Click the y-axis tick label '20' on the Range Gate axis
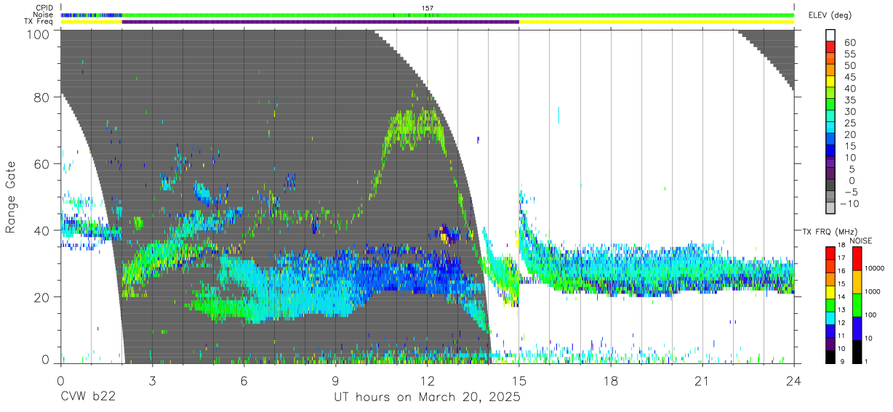Image resolution: width=893 pixels, height=412 pixels. (42, 297)
